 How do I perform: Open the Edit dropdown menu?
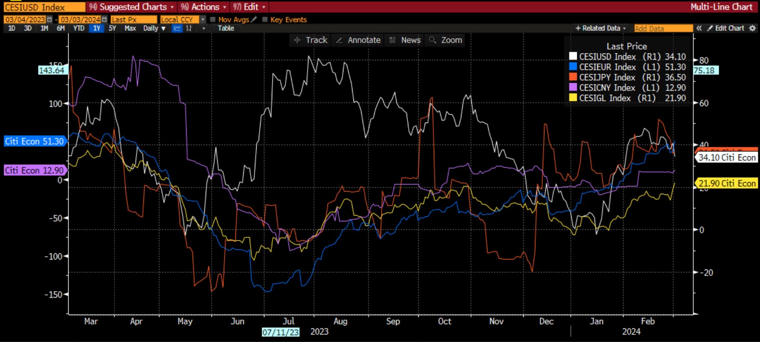pos(249,7)
